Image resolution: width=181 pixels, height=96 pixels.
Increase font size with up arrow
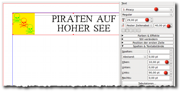coord(152,19)
